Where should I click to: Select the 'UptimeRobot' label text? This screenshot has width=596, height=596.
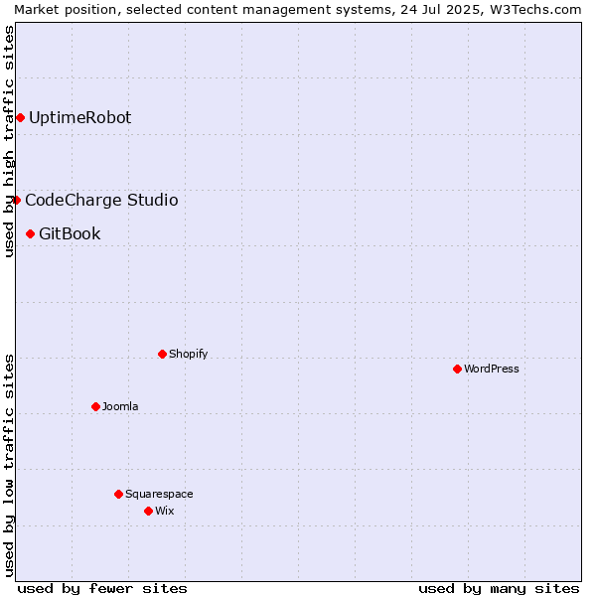[x=80, y=117]
